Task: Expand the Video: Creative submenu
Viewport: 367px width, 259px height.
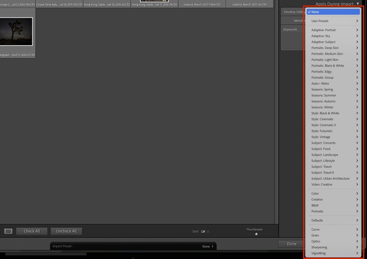Action: pos(333,184)
